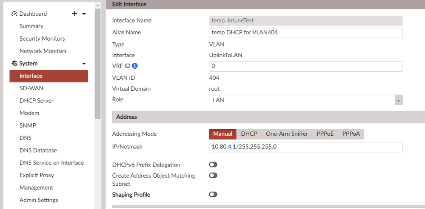This screenshot has width=425, height=209.
Task: Choose One-Arm Sniffer addressing mode
Action: tap(287, 134)
